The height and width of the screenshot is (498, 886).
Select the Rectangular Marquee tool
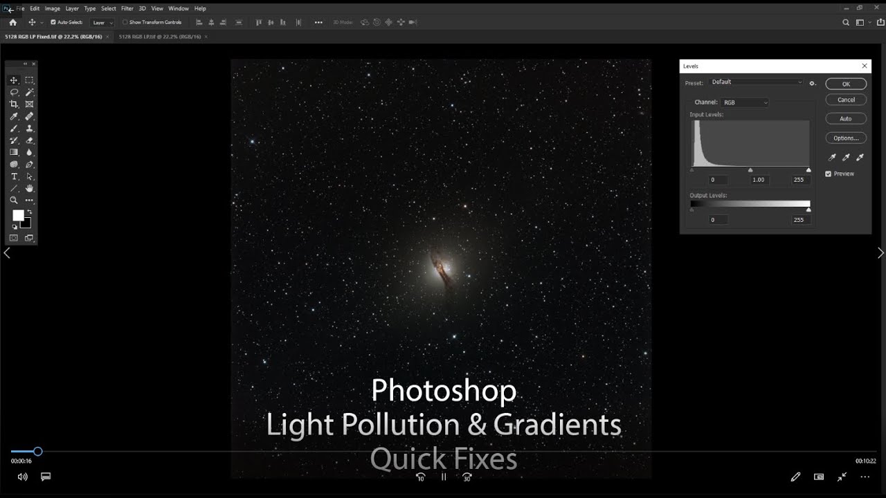(x=30, y=80)
